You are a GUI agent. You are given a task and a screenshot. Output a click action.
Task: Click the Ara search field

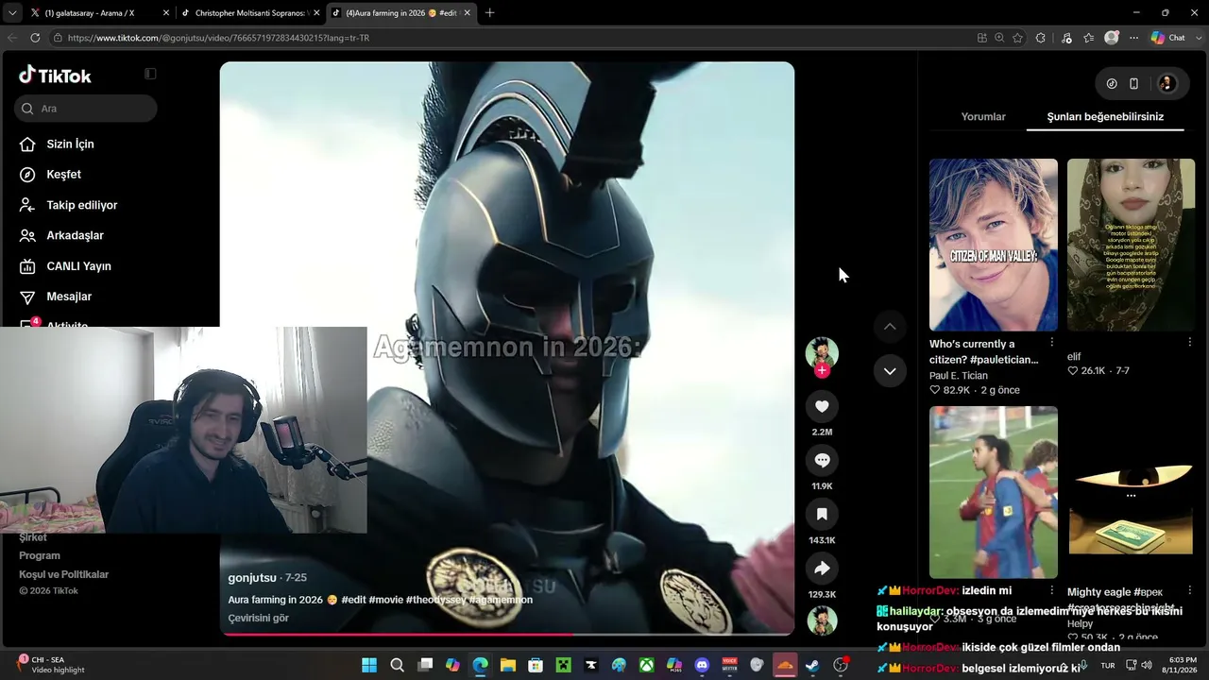(85, 109)
